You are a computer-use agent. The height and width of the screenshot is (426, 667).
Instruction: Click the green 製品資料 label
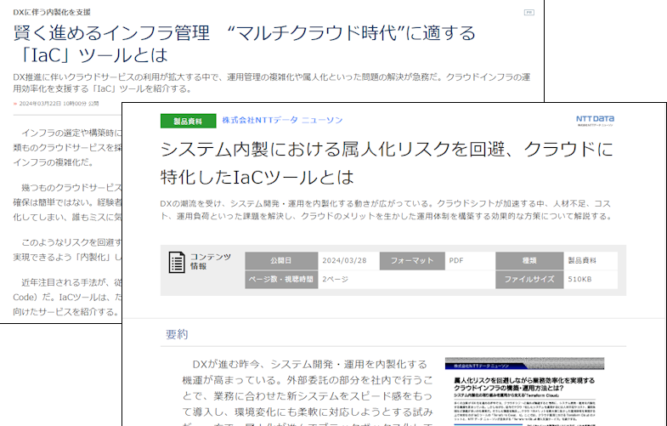coord(188,121)
